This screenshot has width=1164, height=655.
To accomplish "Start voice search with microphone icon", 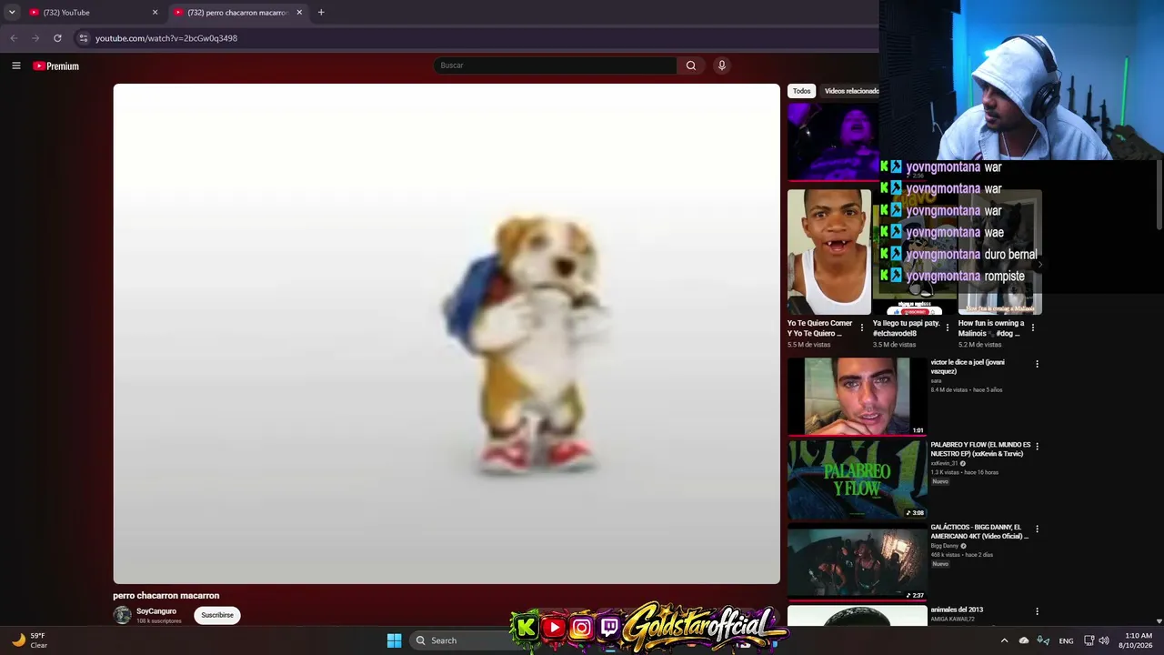I will pos(722,65).
